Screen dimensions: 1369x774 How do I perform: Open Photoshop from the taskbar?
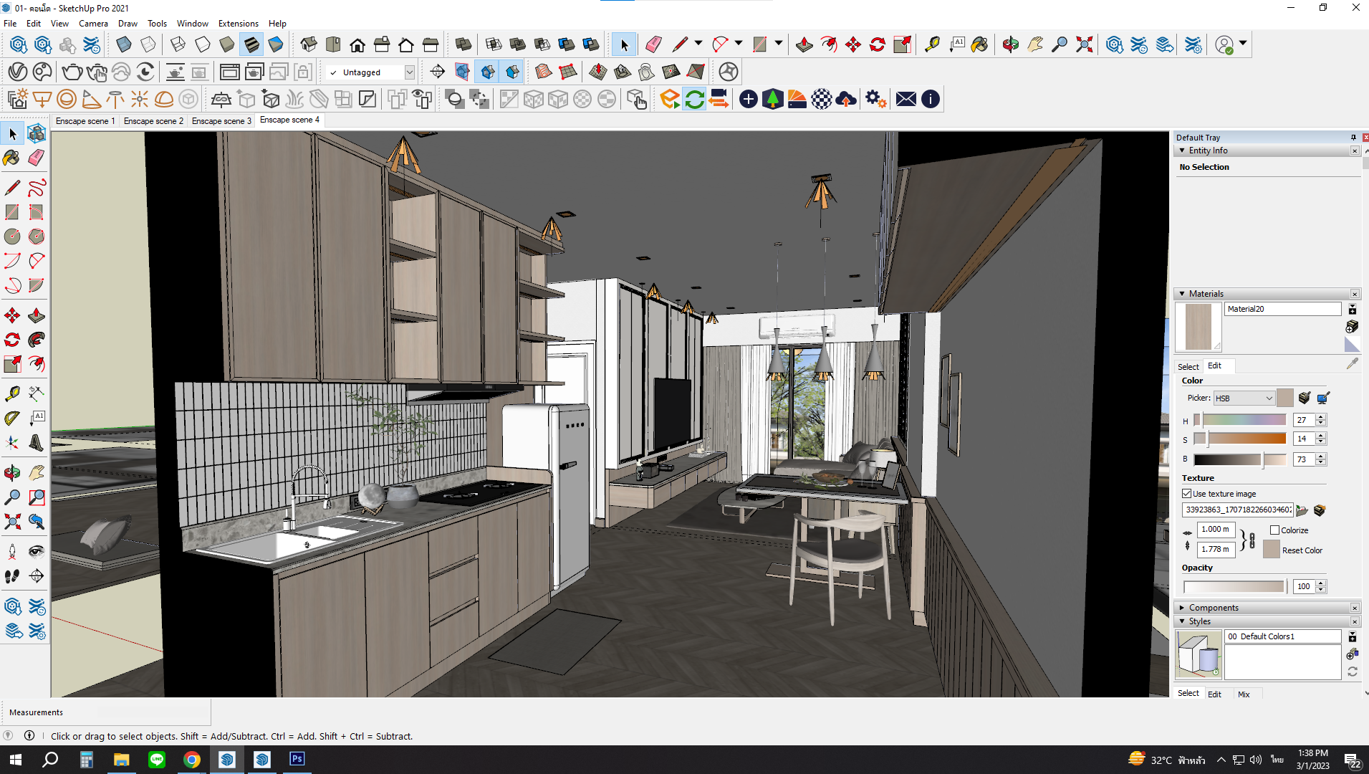click(x=297, y=759)
